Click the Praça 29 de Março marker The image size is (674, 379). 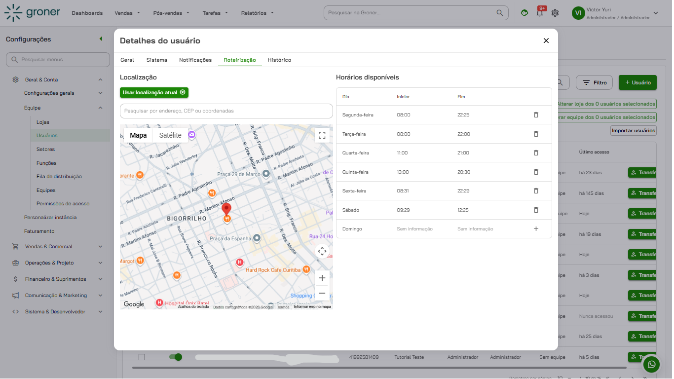[266, 174]
